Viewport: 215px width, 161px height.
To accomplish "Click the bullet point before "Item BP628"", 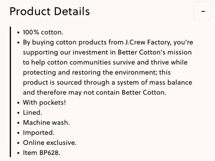I will point(19,153).
